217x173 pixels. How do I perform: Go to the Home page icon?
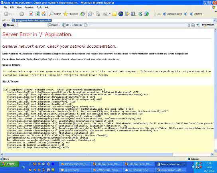point(44,14)
